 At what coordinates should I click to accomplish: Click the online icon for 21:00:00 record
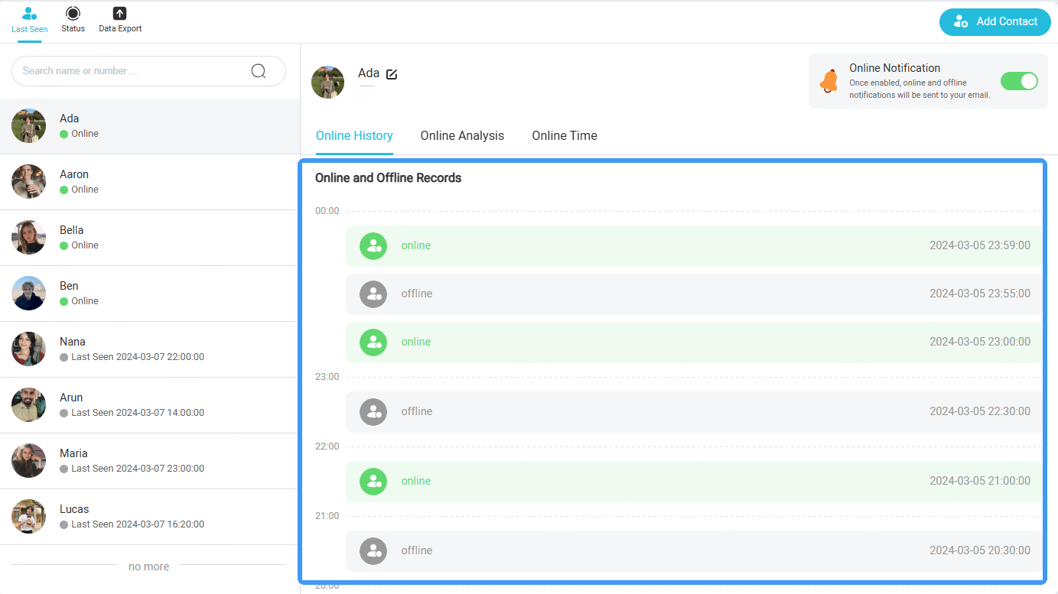[373, 482]
